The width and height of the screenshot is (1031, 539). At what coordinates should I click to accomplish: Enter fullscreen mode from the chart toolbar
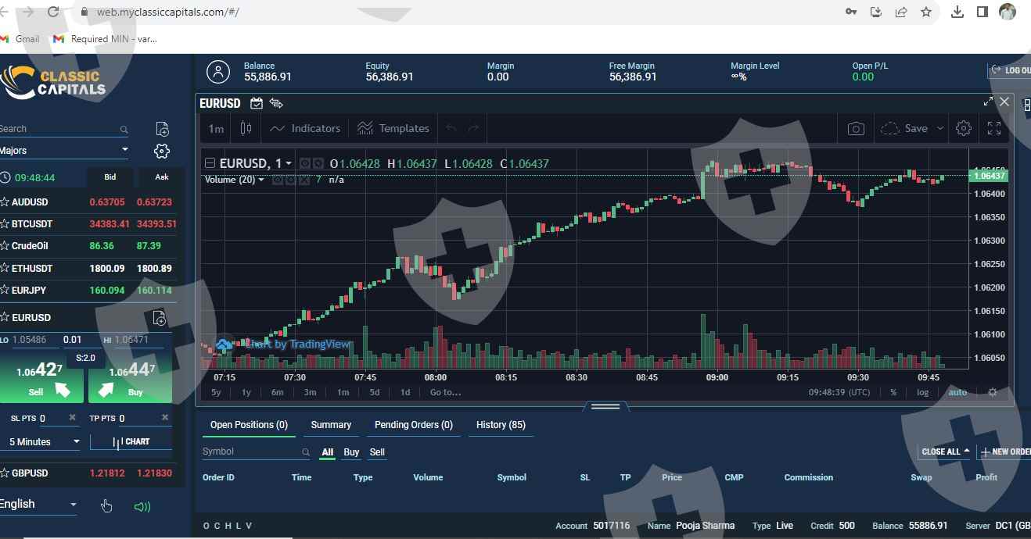pos(994,128)
